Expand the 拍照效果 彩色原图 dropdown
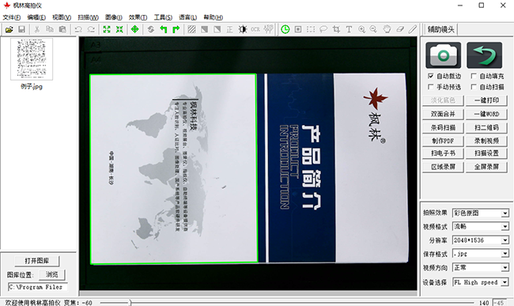The width and height of the screenshot is (514, 306). pos(481,213)
